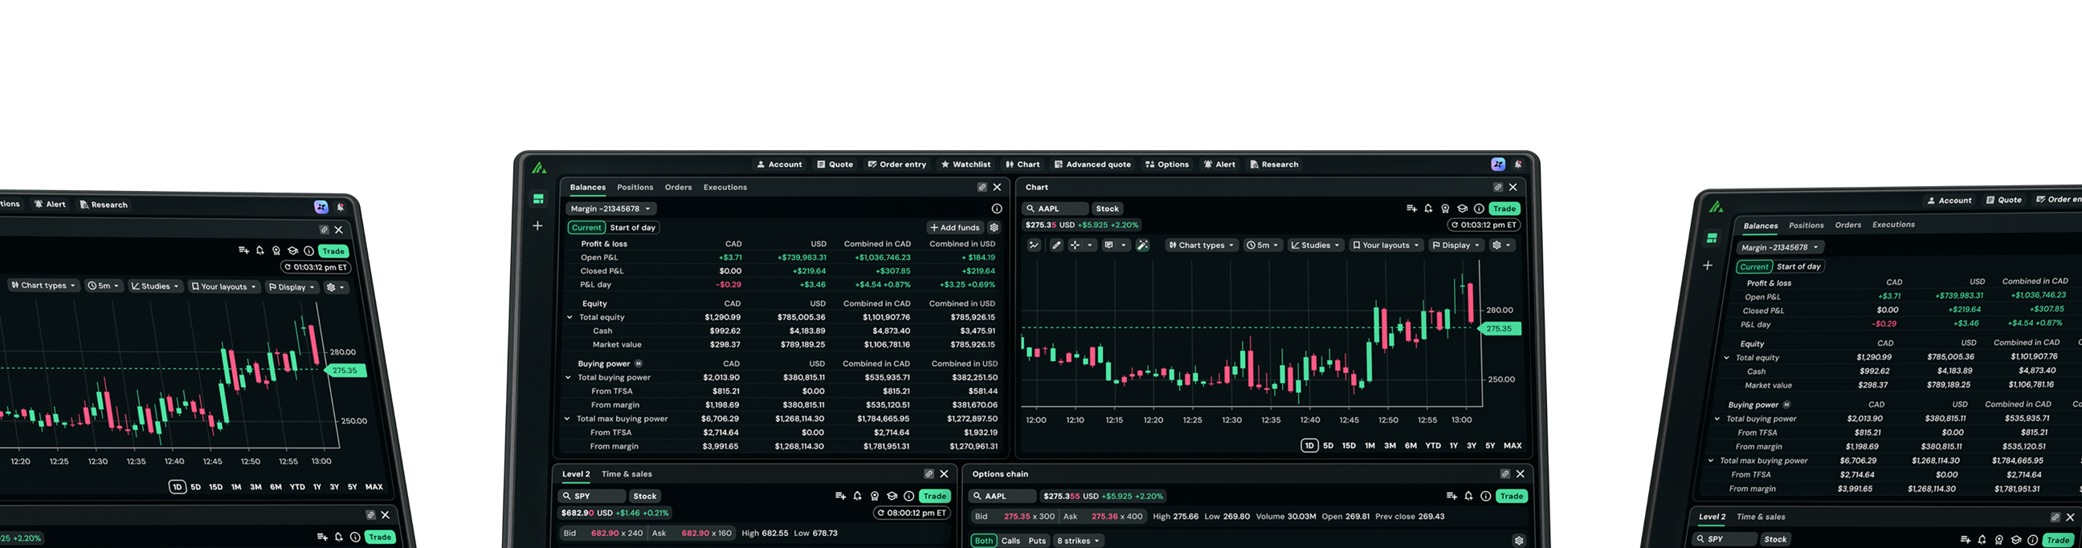Open the purple sparkle icon in center window
The height and width of the screenshot is (548, 2082).
1498,164
